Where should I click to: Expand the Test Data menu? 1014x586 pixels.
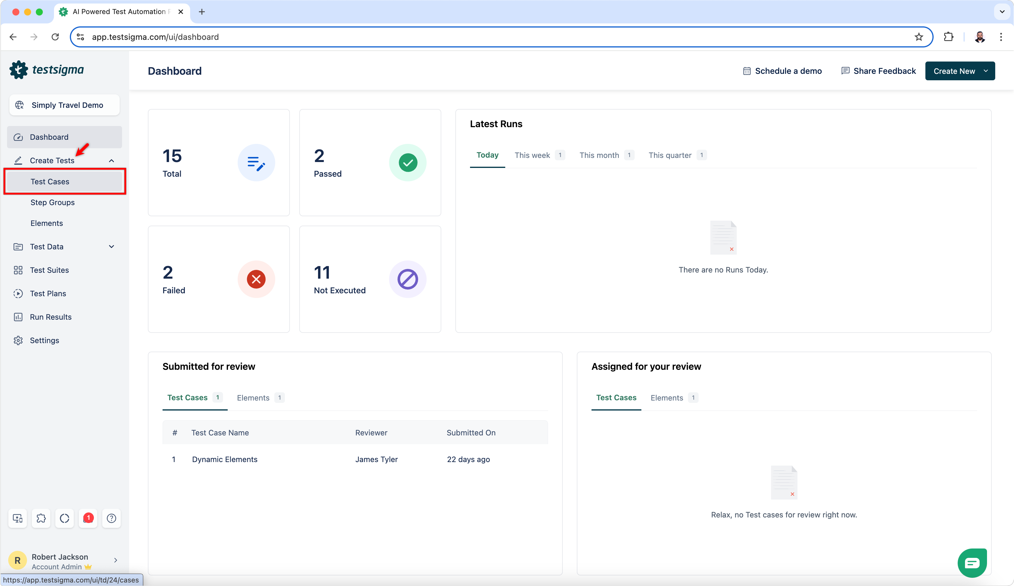point(111,247)
